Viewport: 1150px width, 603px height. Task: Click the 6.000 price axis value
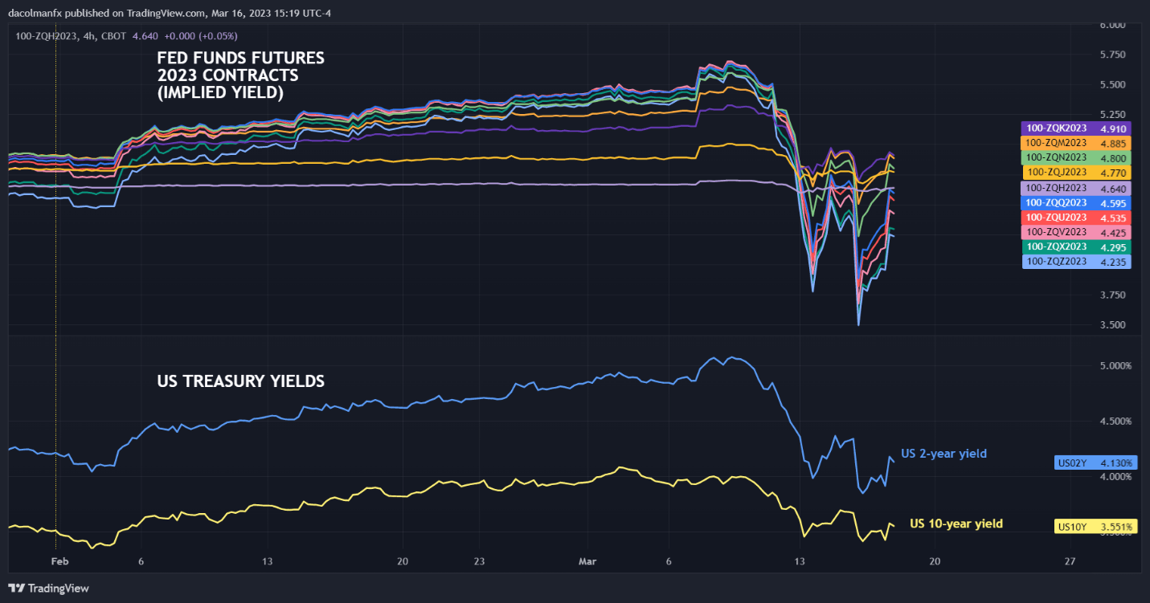(x=1113, y=25)
